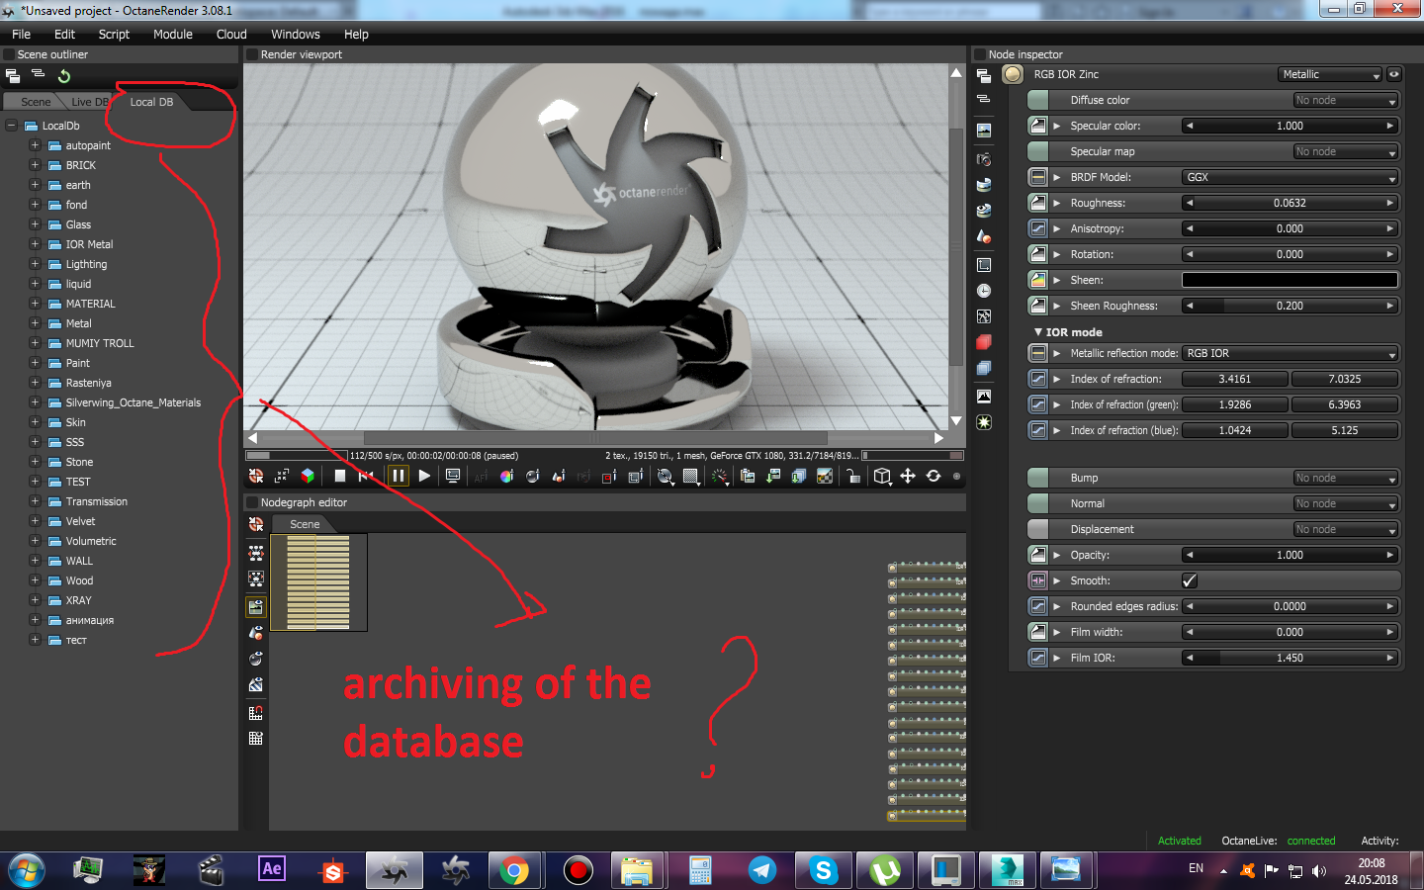Click the Sheen RGB color node-type icon
This screenshot has width=1424, height=890.
click(x=1037, y=280)
